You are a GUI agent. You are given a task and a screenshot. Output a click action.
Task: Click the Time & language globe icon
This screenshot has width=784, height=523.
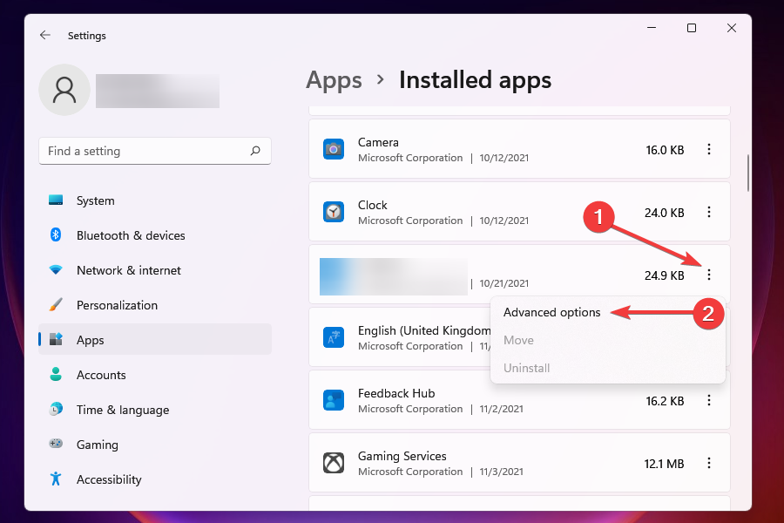click(x=56, y=409)
